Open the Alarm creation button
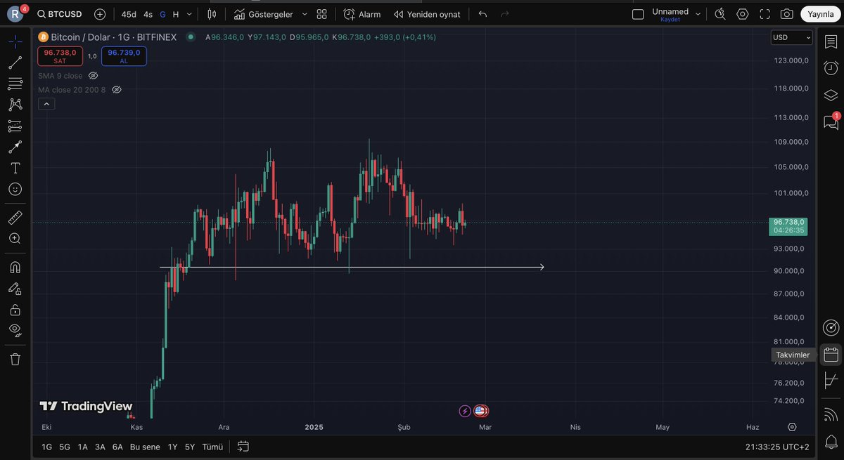The image size is (844, 460). (362, 14)
